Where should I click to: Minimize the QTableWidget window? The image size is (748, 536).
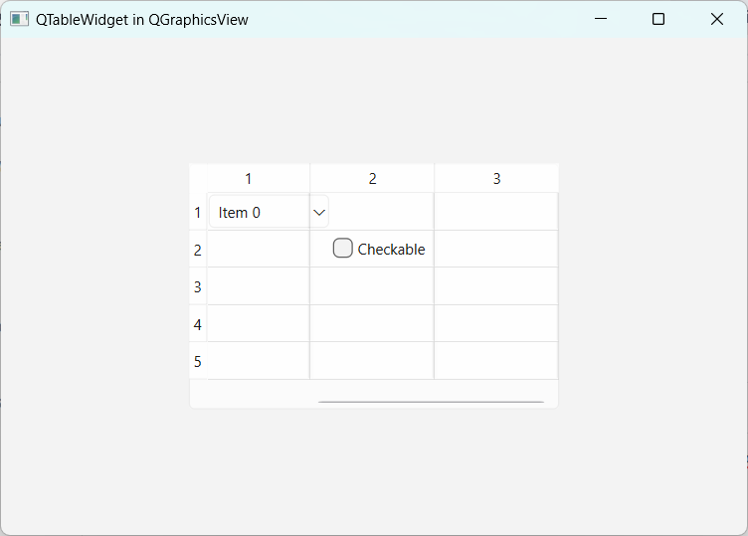coord(601,19)
